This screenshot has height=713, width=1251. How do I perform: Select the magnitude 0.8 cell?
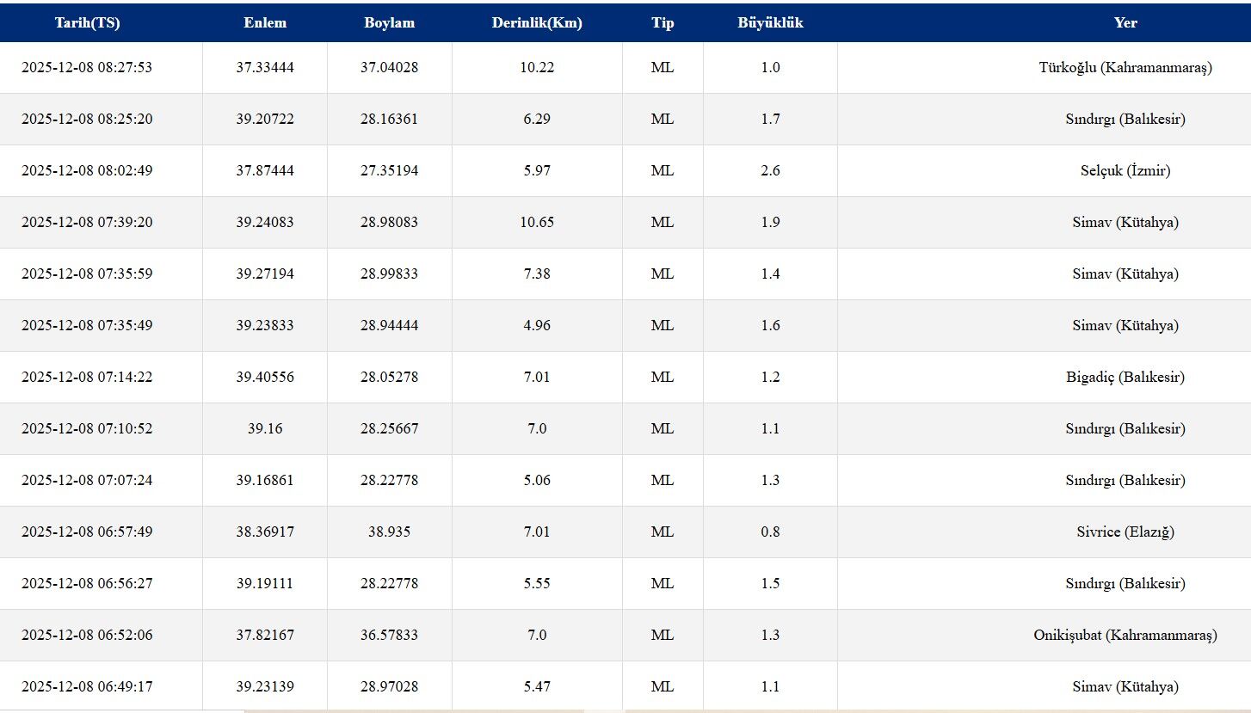point(770,532)
